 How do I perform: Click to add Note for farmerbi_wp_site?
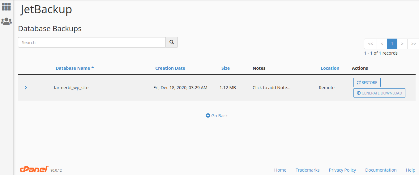click(x=271, y=88)
